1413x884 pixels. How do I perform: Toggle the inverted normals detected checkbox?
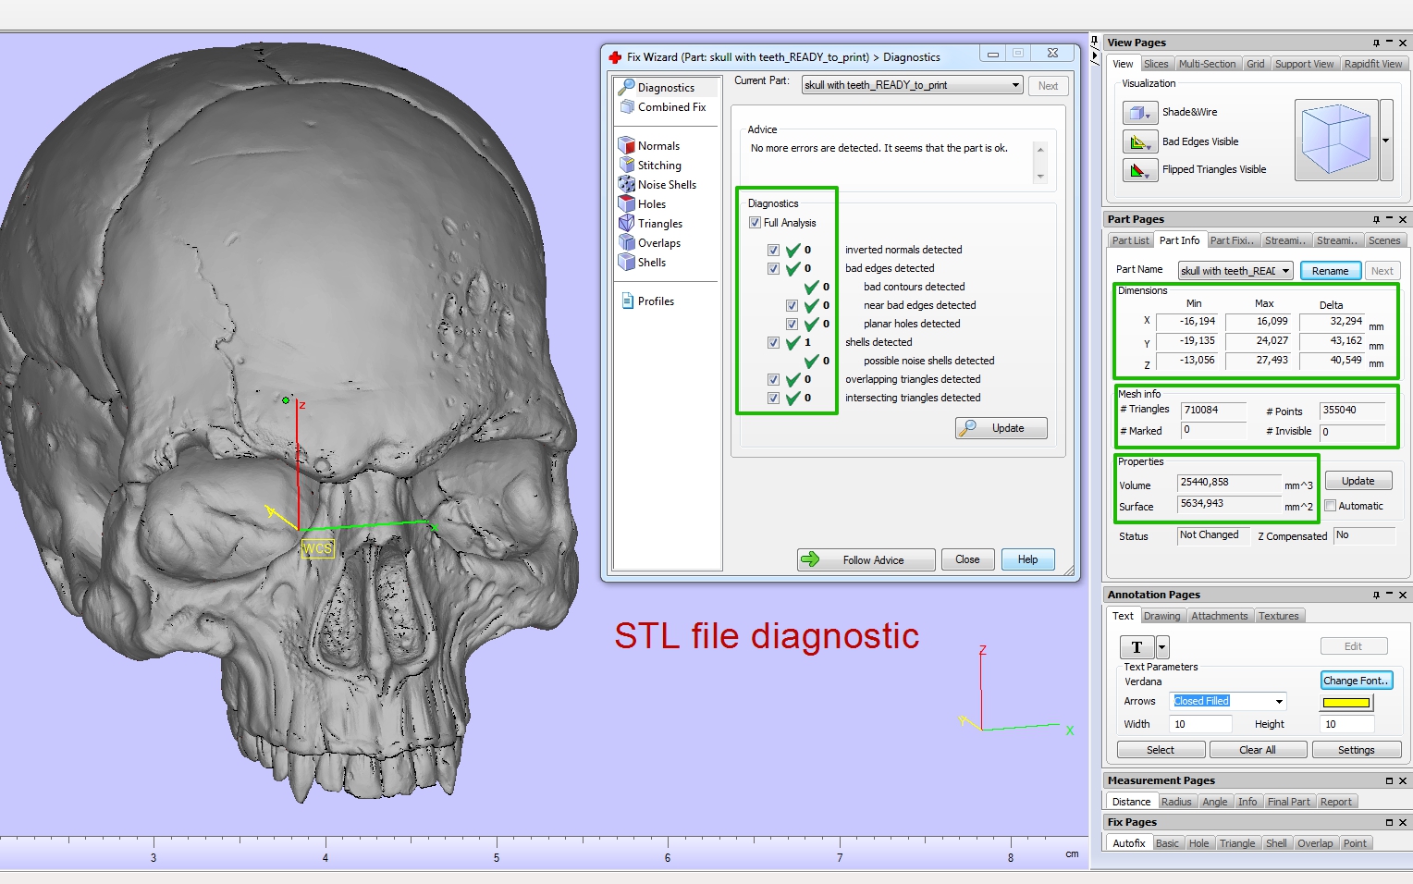(773, 250)
